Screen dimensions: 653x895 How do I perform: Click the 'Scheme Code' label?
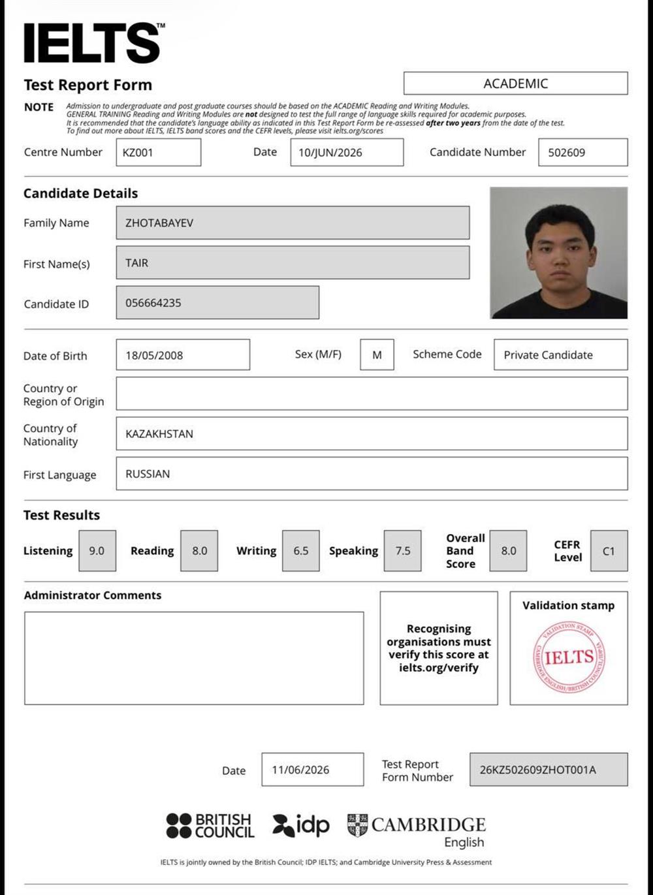[447, 354]
